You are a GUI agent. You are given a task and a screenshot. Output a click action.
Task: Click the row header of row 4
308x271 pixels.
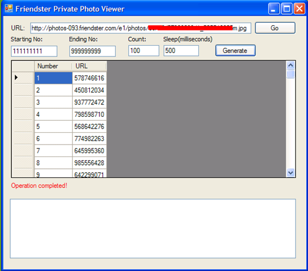click(x=23, y=114)
